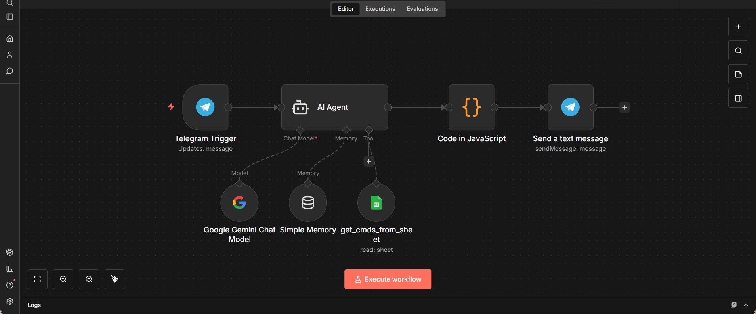Screen dimensions: 756x334
Task: Zoom out of the canvas
Action: [89, 279]
